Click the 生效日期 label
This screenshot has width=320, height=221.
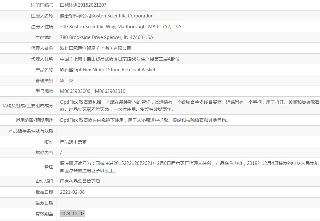pos(44,203)
